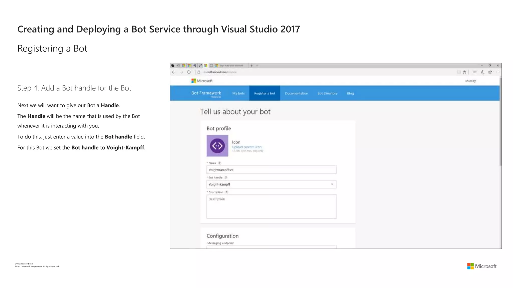The image size is (513, 288).
Task: Open a new browser tab with plus
Action: (x=251, y=65)
